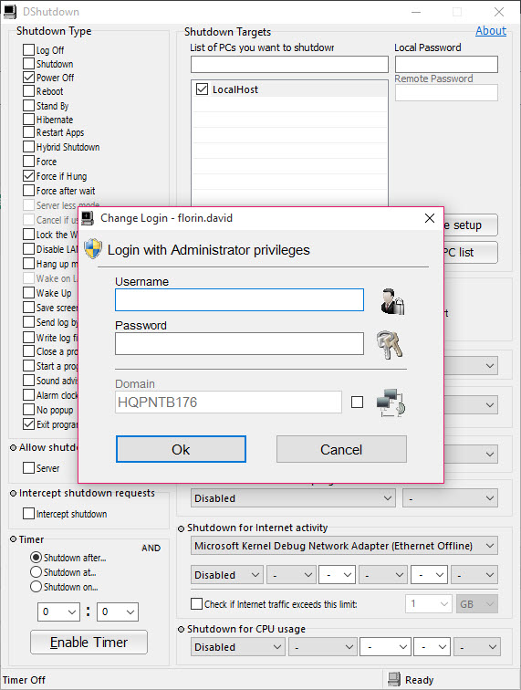Focus the Username input field

[239, 299]
